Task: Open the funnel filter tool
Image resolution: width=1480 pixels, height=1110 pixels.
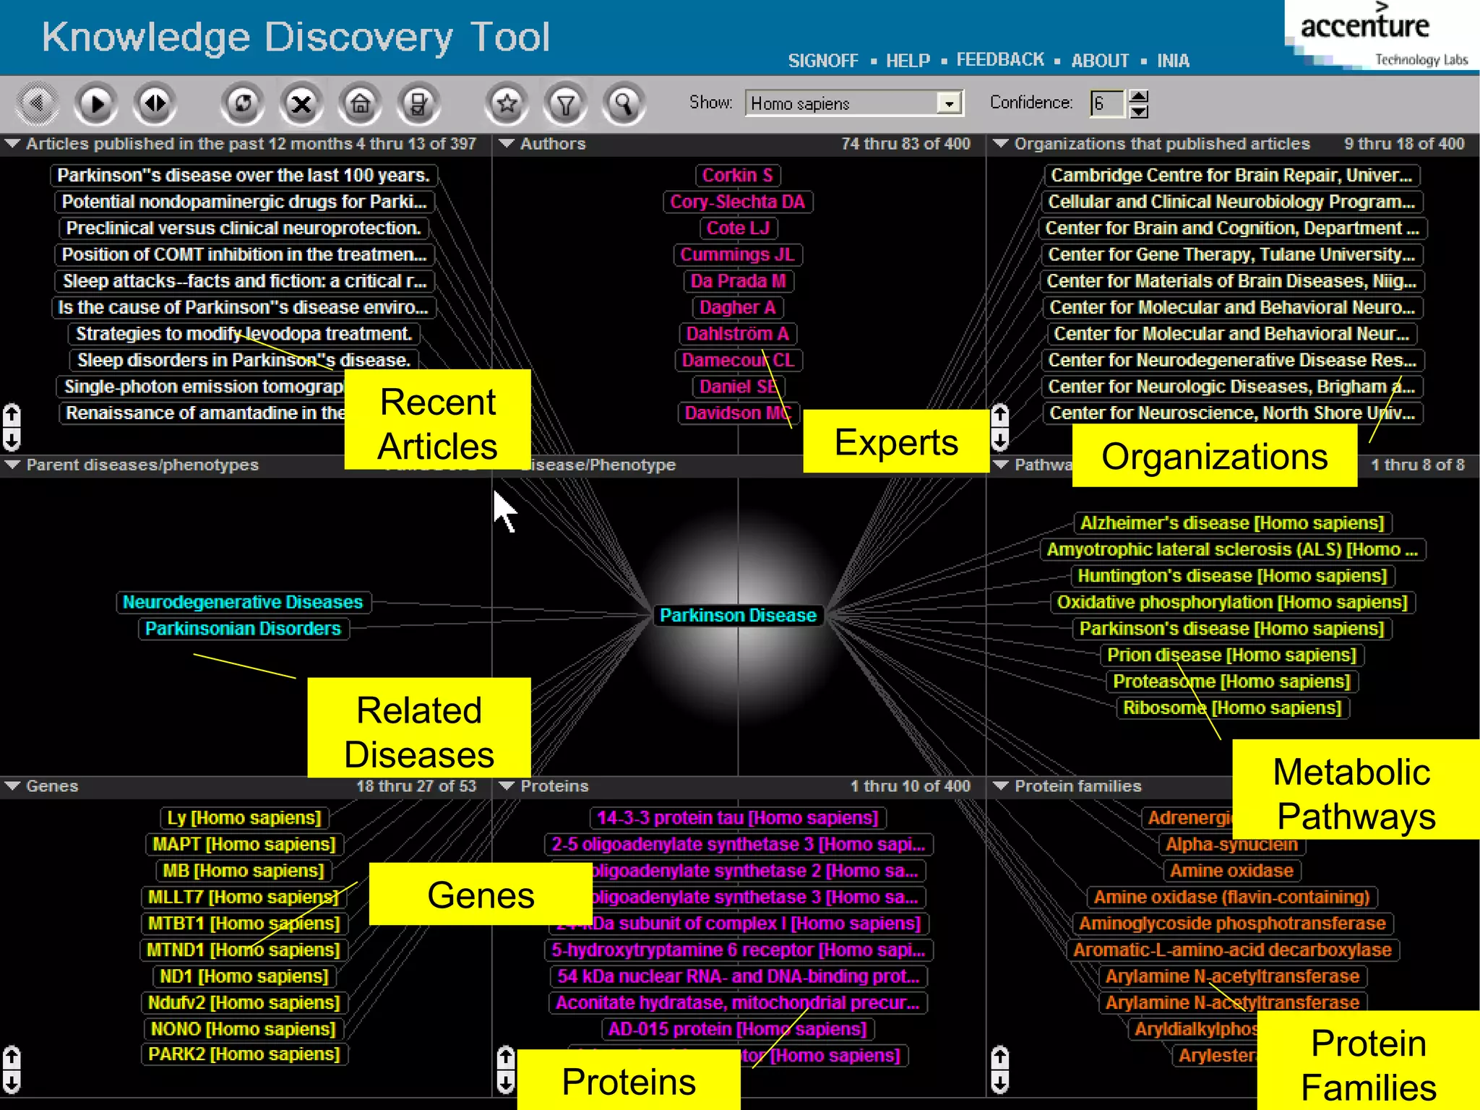Action: tap(565, 103)
